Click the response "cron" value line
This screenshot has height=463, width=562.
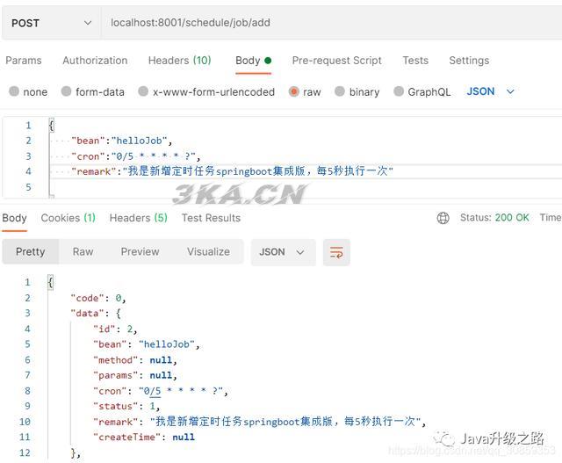(x=161, y=391)
